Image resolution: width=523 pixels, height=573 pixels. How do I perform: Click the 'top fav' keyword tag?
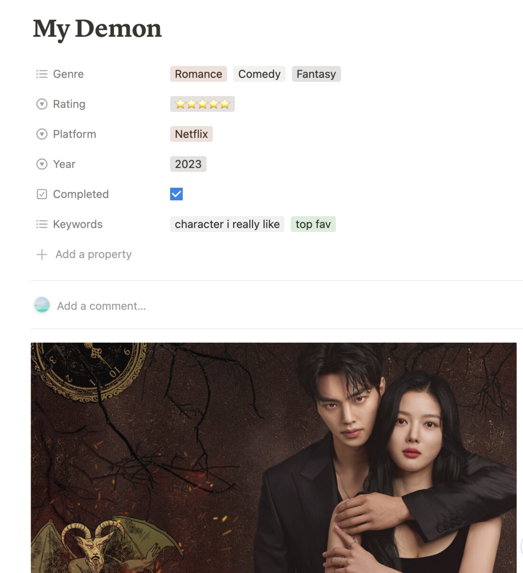click(x=313, y=224)
